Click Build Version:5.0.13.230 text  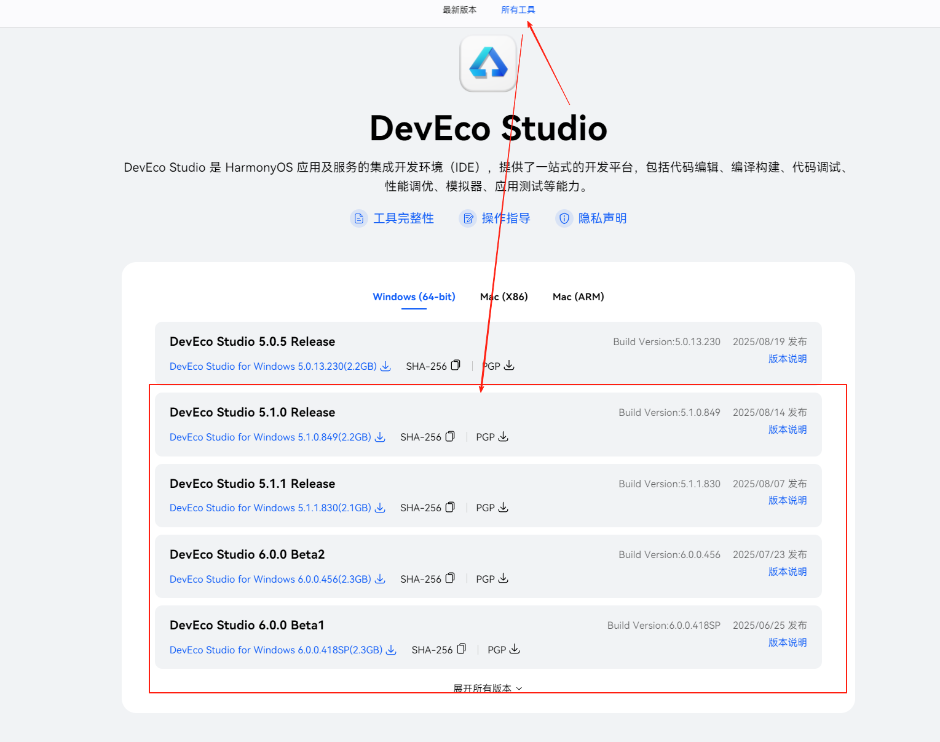[x=666, y=341]
